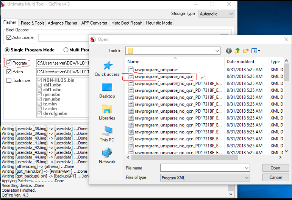The height and width of the screenshot is (200, 292).
Task: Select This PC in places sidebar
Action: point(107,134)
